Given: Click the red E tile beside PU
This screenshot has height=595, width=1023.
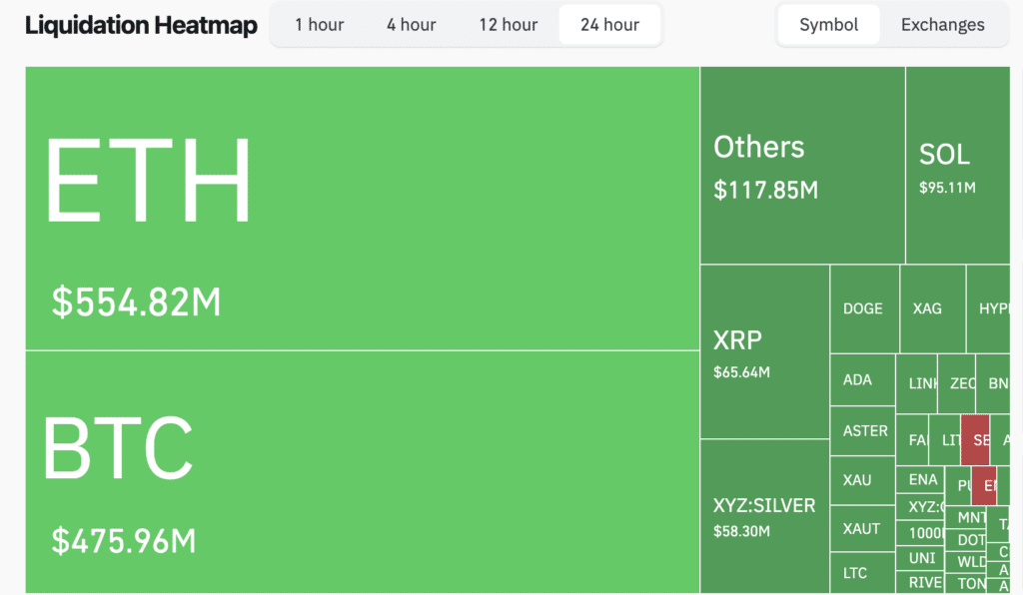Looking at the screenshot, I should (984, 485).
